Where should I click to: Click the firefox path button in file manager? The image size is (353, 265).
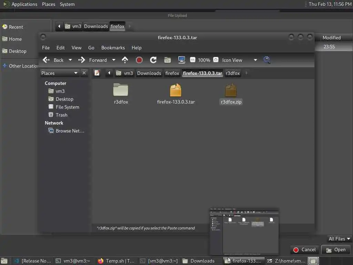(x=172, y=73)
